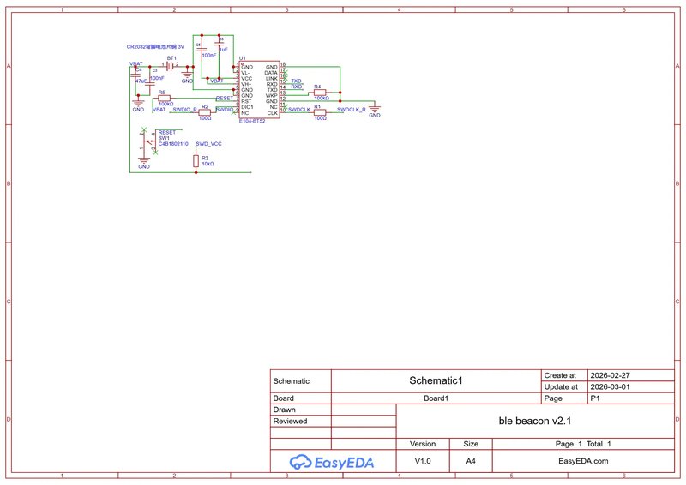Viewport: 686px width, 485px height.
Task: Click the VBAT label below R5
Action: (159, 110)
